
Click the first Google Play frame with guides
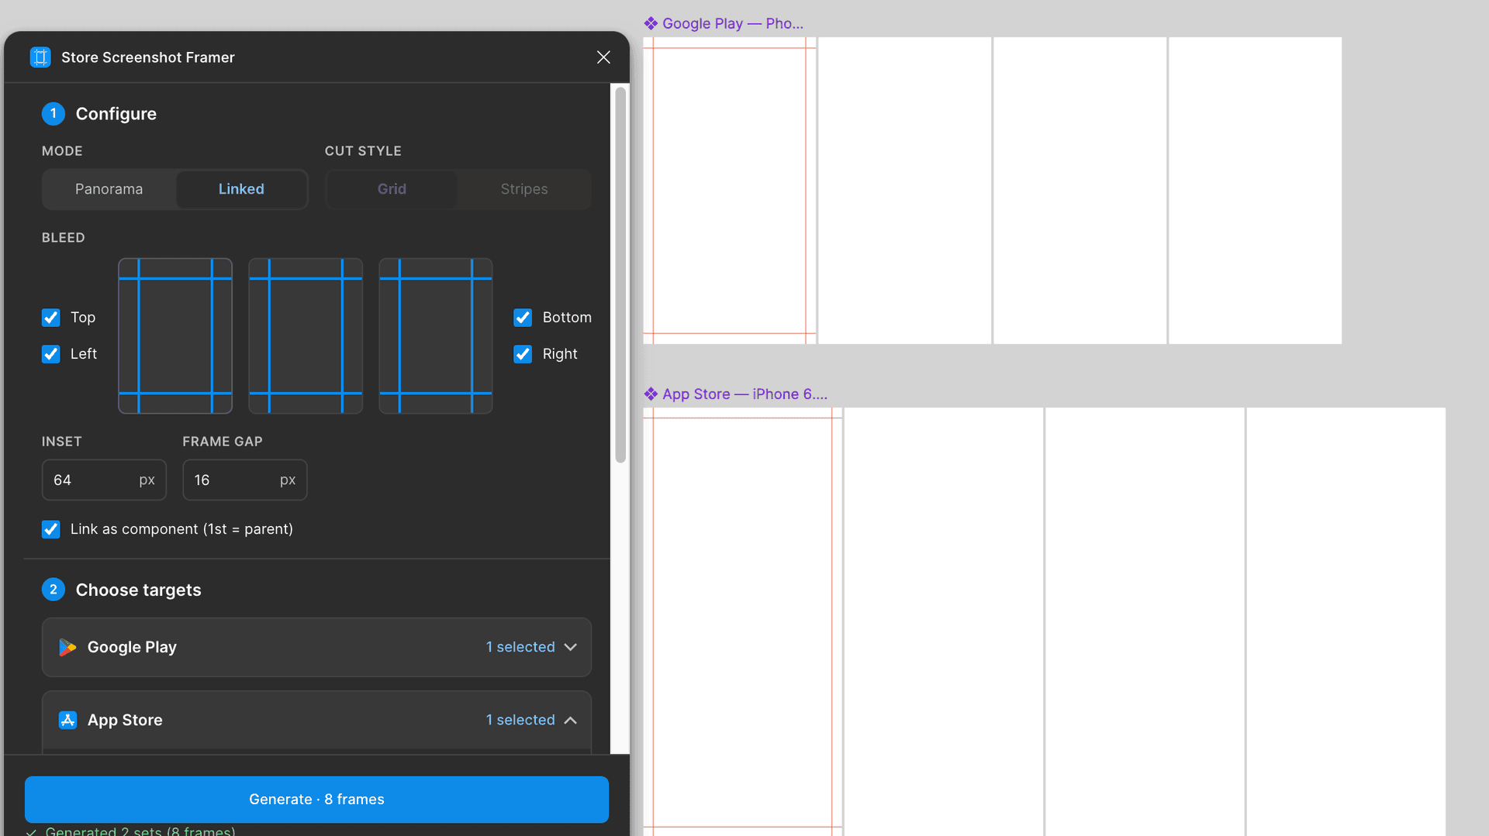point(729,191)
